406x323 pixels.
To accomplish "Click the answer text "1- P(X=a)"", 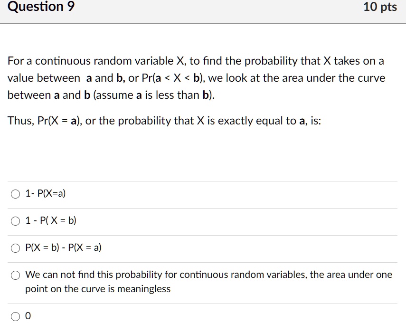I will point(45,193).
